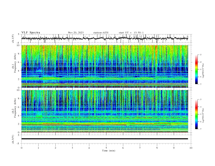Click the ch.1 spectrogram panel
The image size is (215, 166).
coord(105,66)
